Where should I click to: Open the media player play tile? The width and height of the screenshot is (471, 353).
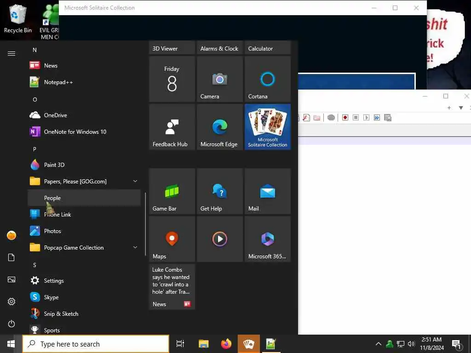[x=219, y=239]
